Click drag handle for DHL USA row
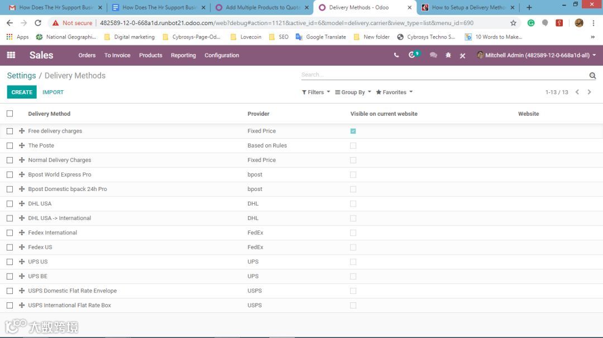603x338 pixels. [22, 204]
